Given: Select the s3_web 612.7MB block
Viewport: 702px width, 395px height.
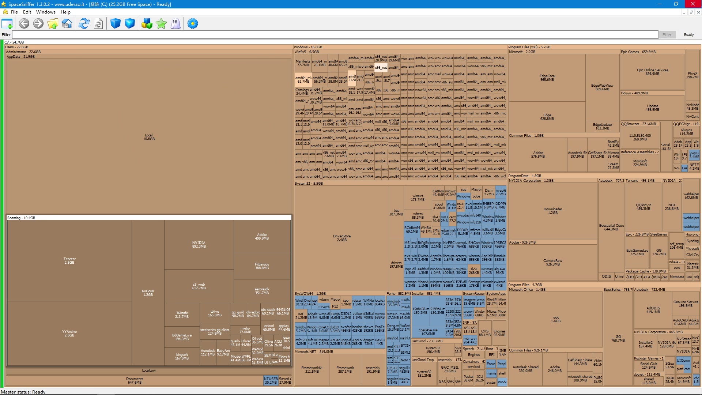Looking at the screenshot, I should tap(199, 286).
